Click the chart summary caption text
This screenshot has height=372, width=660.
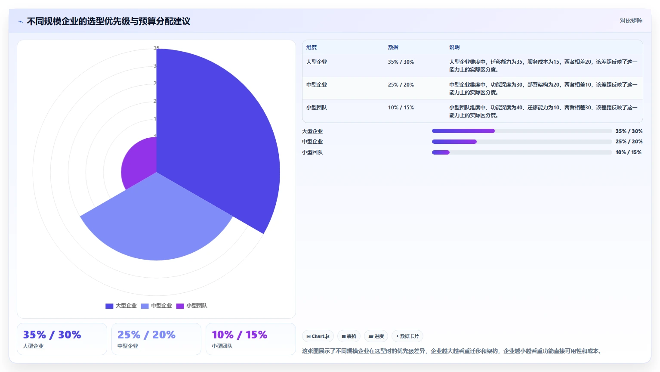pos(453,351)
